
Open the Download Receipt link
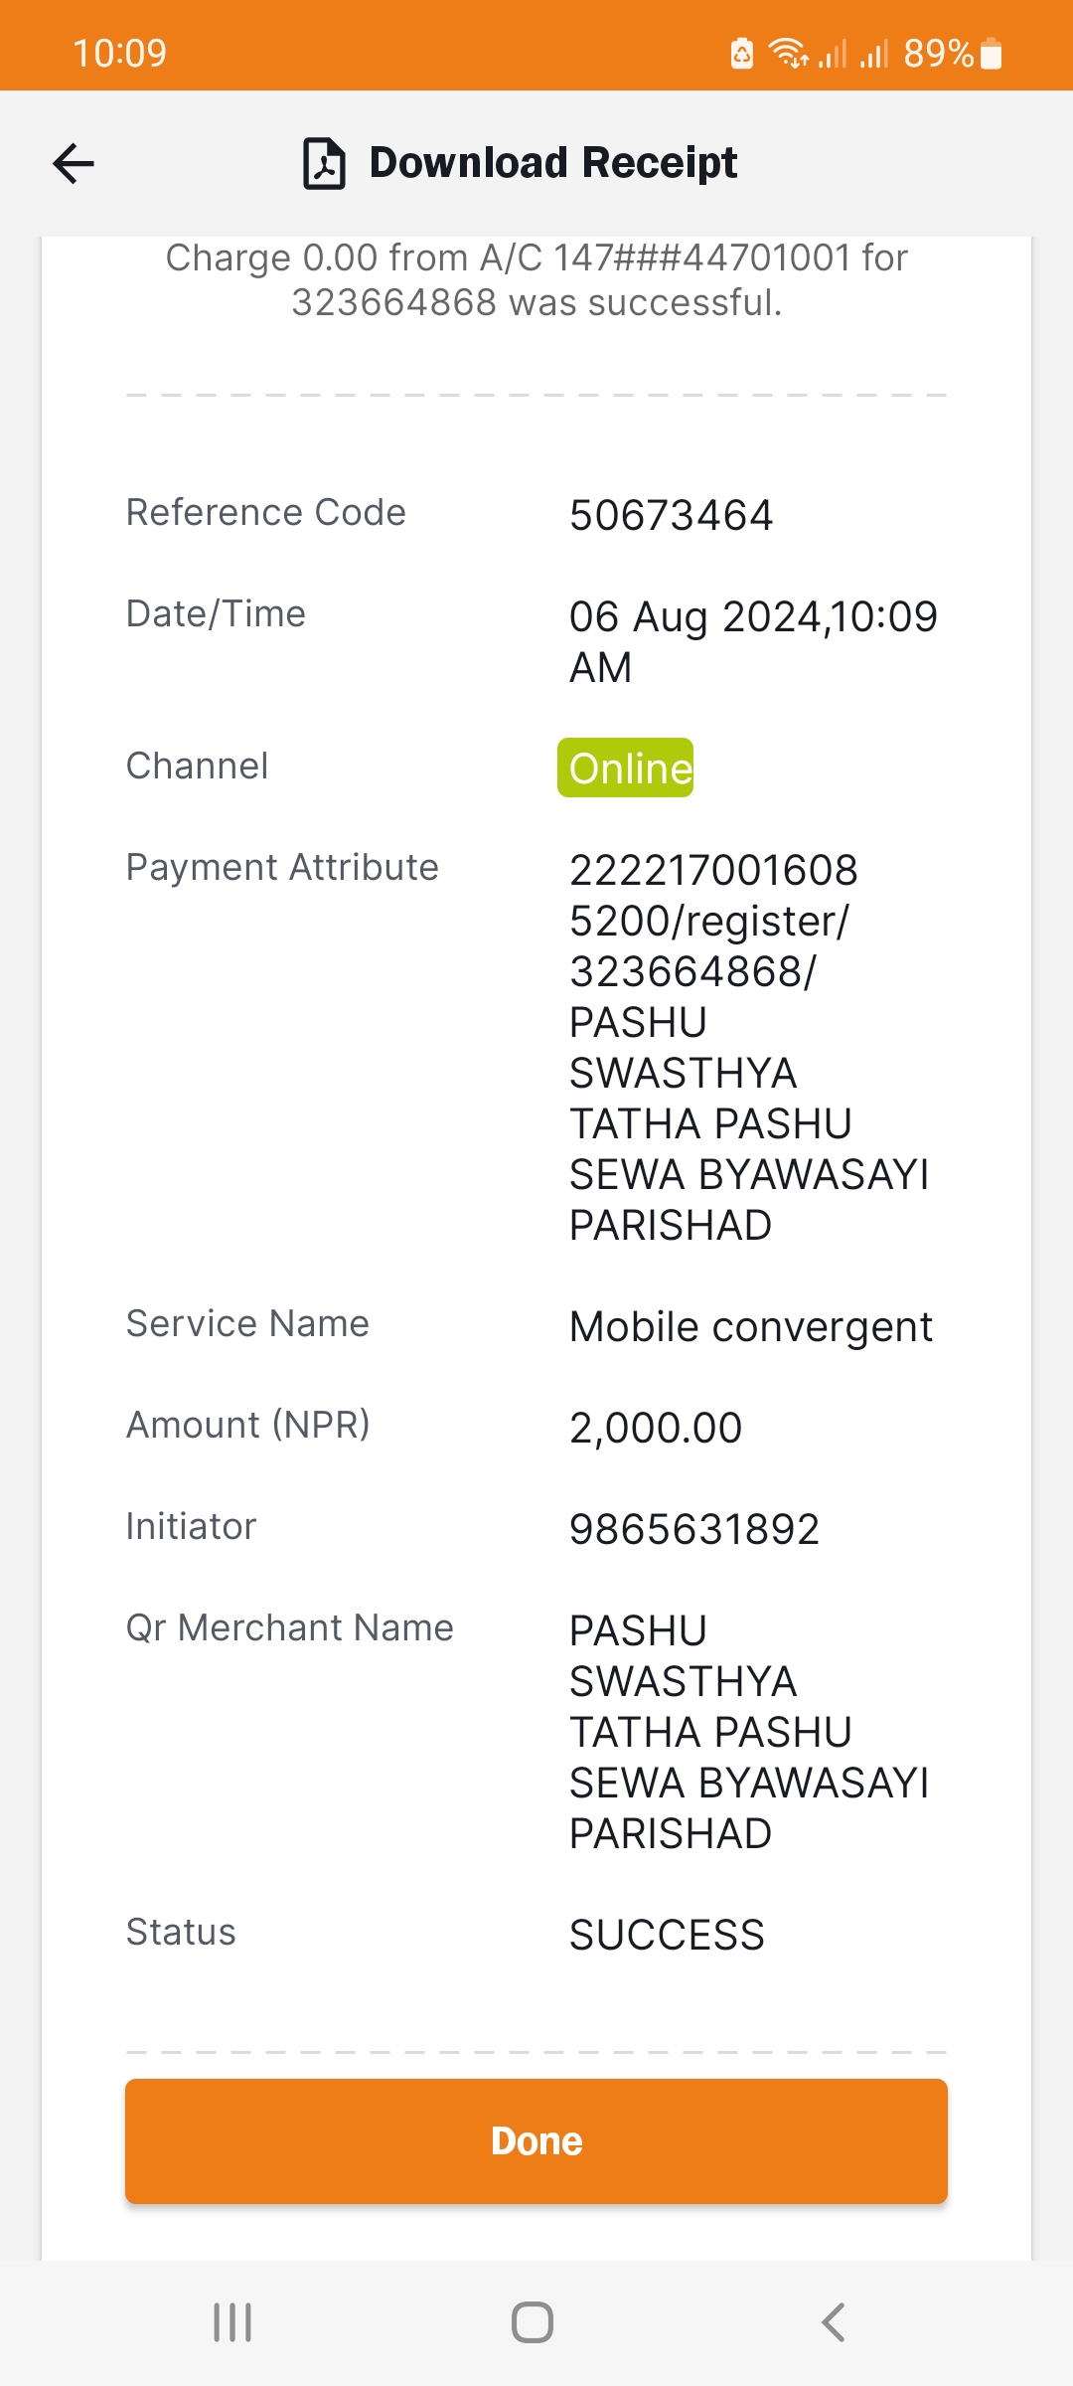(x=552, y=163)
